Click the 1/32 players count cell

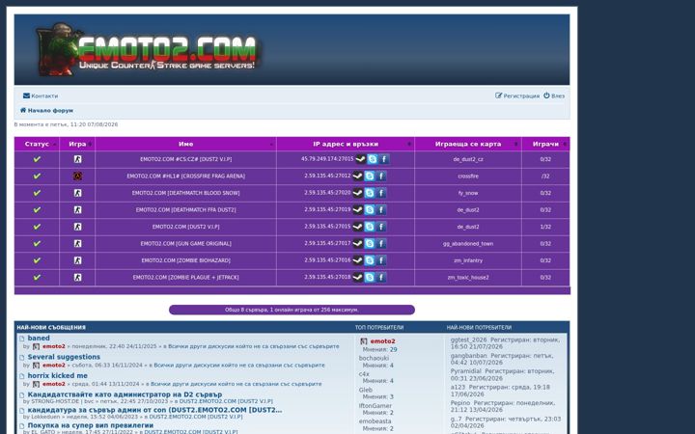coord(545,227)
